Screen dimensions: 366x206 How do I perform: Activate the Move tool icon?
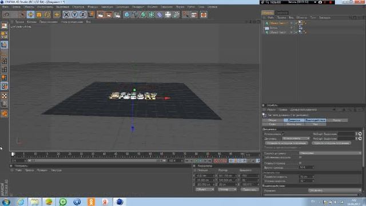click(30, 15)
